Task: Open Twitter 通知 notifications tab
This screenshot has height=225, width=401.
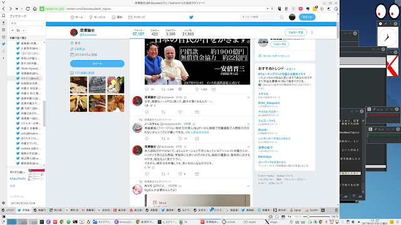Action: 117,17
